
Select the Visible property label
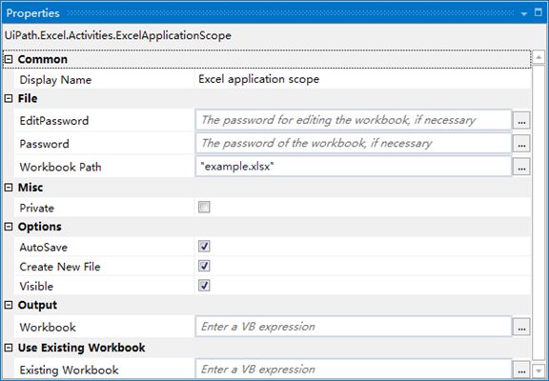coord(36,287)
